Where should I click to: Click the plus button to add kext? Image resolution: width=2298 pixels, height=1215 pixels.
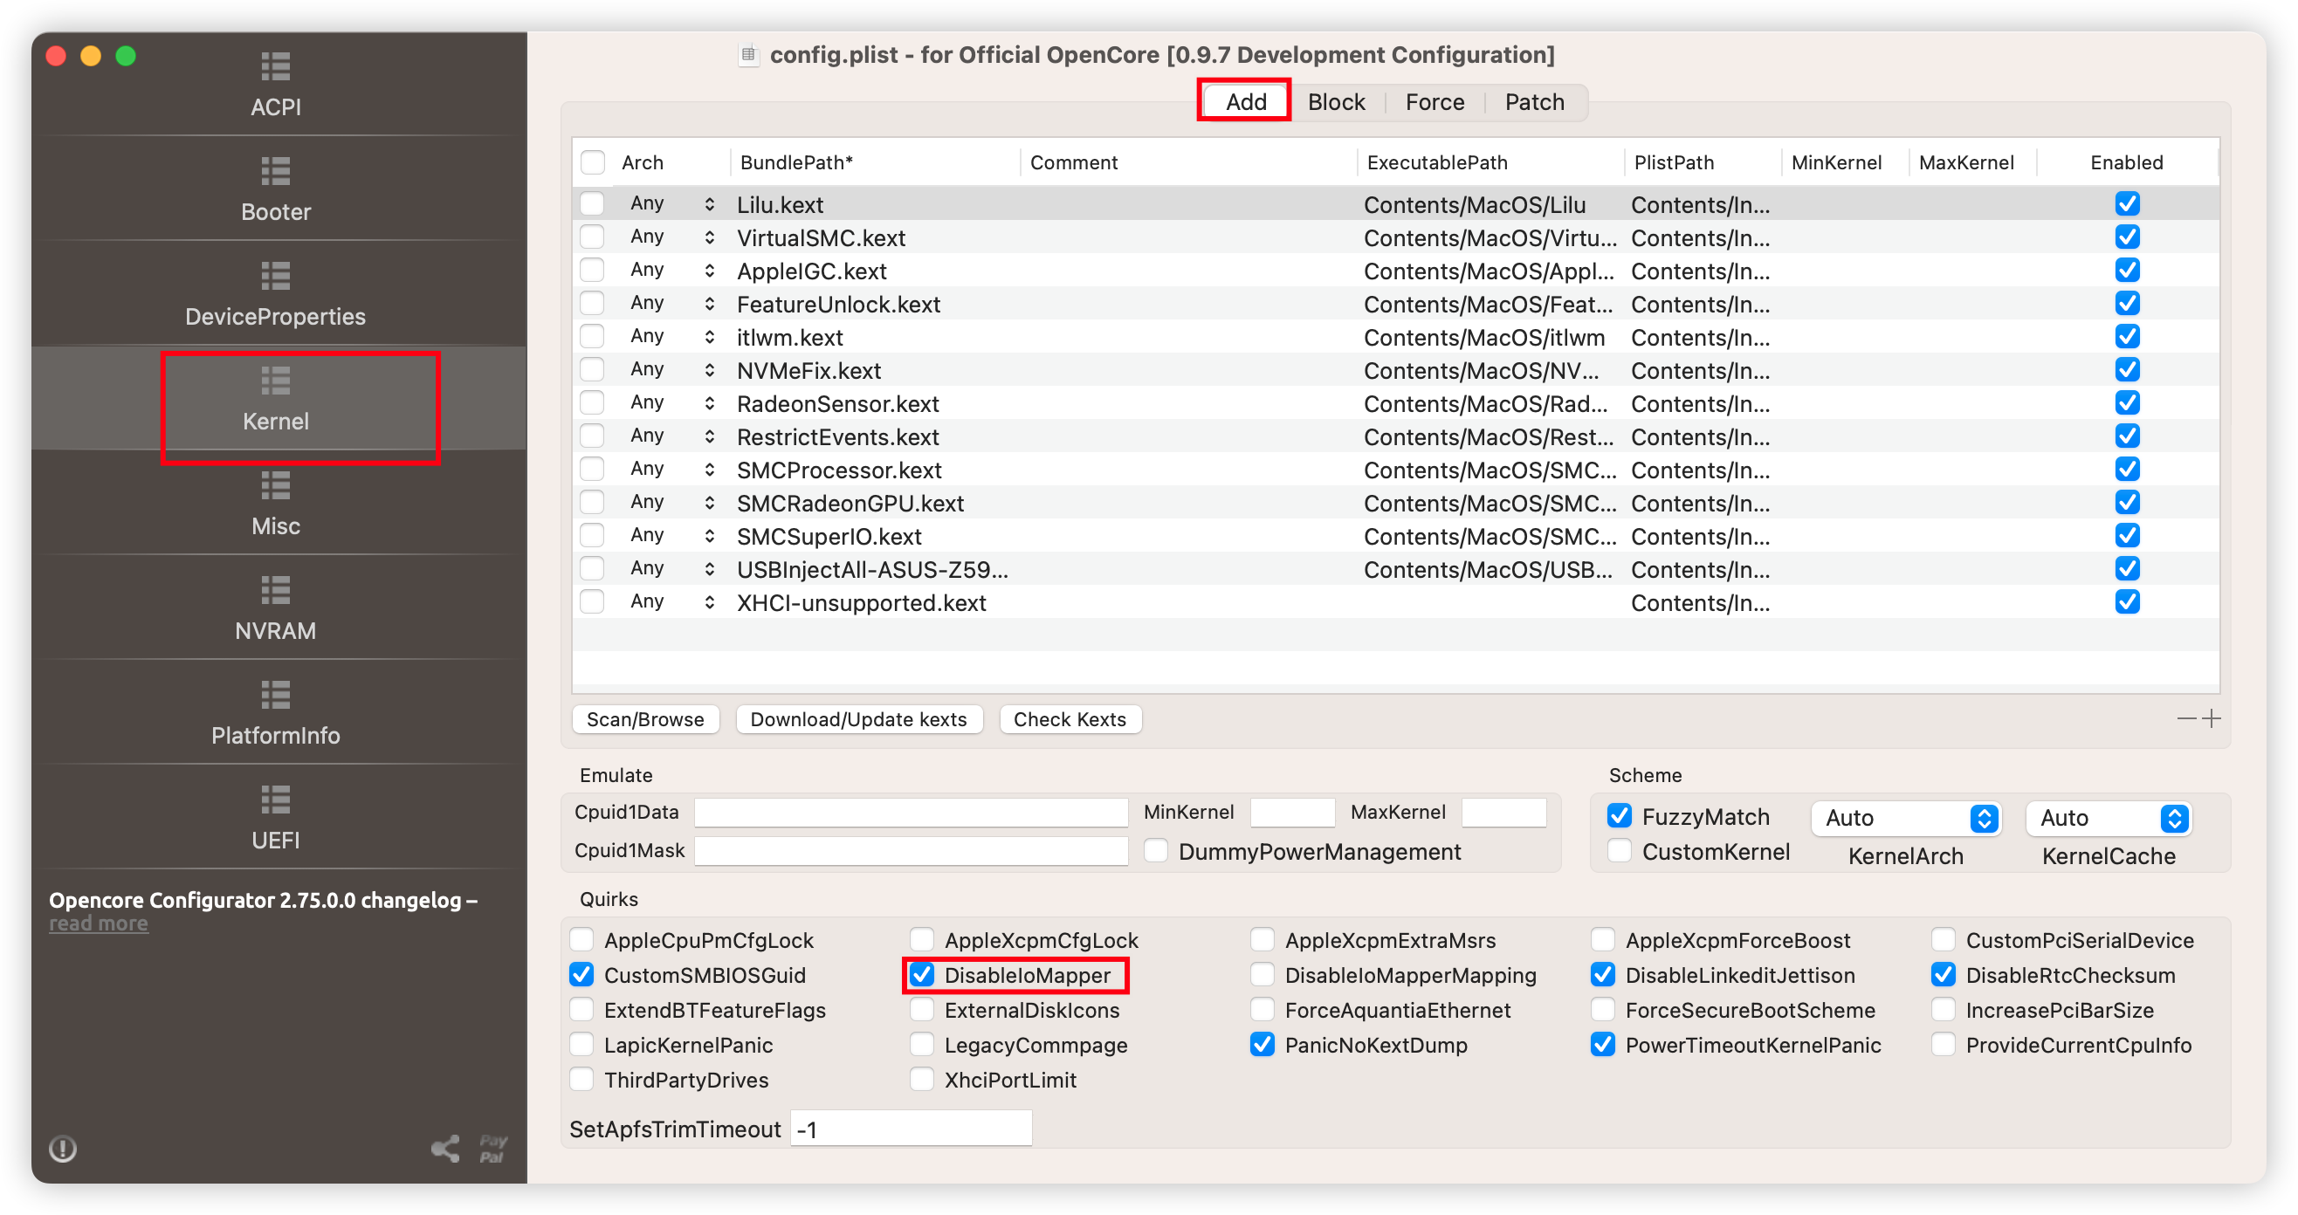pos(2212,718)
